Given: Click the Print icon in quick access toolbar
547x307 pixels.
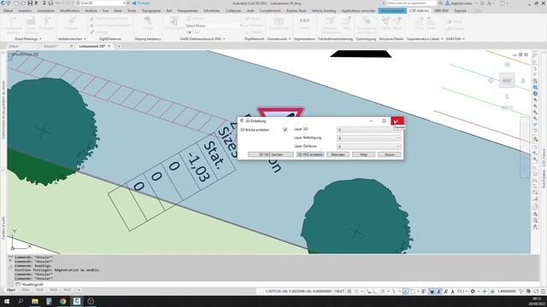Looking at the screenshot, I should (x=50, y=3).
